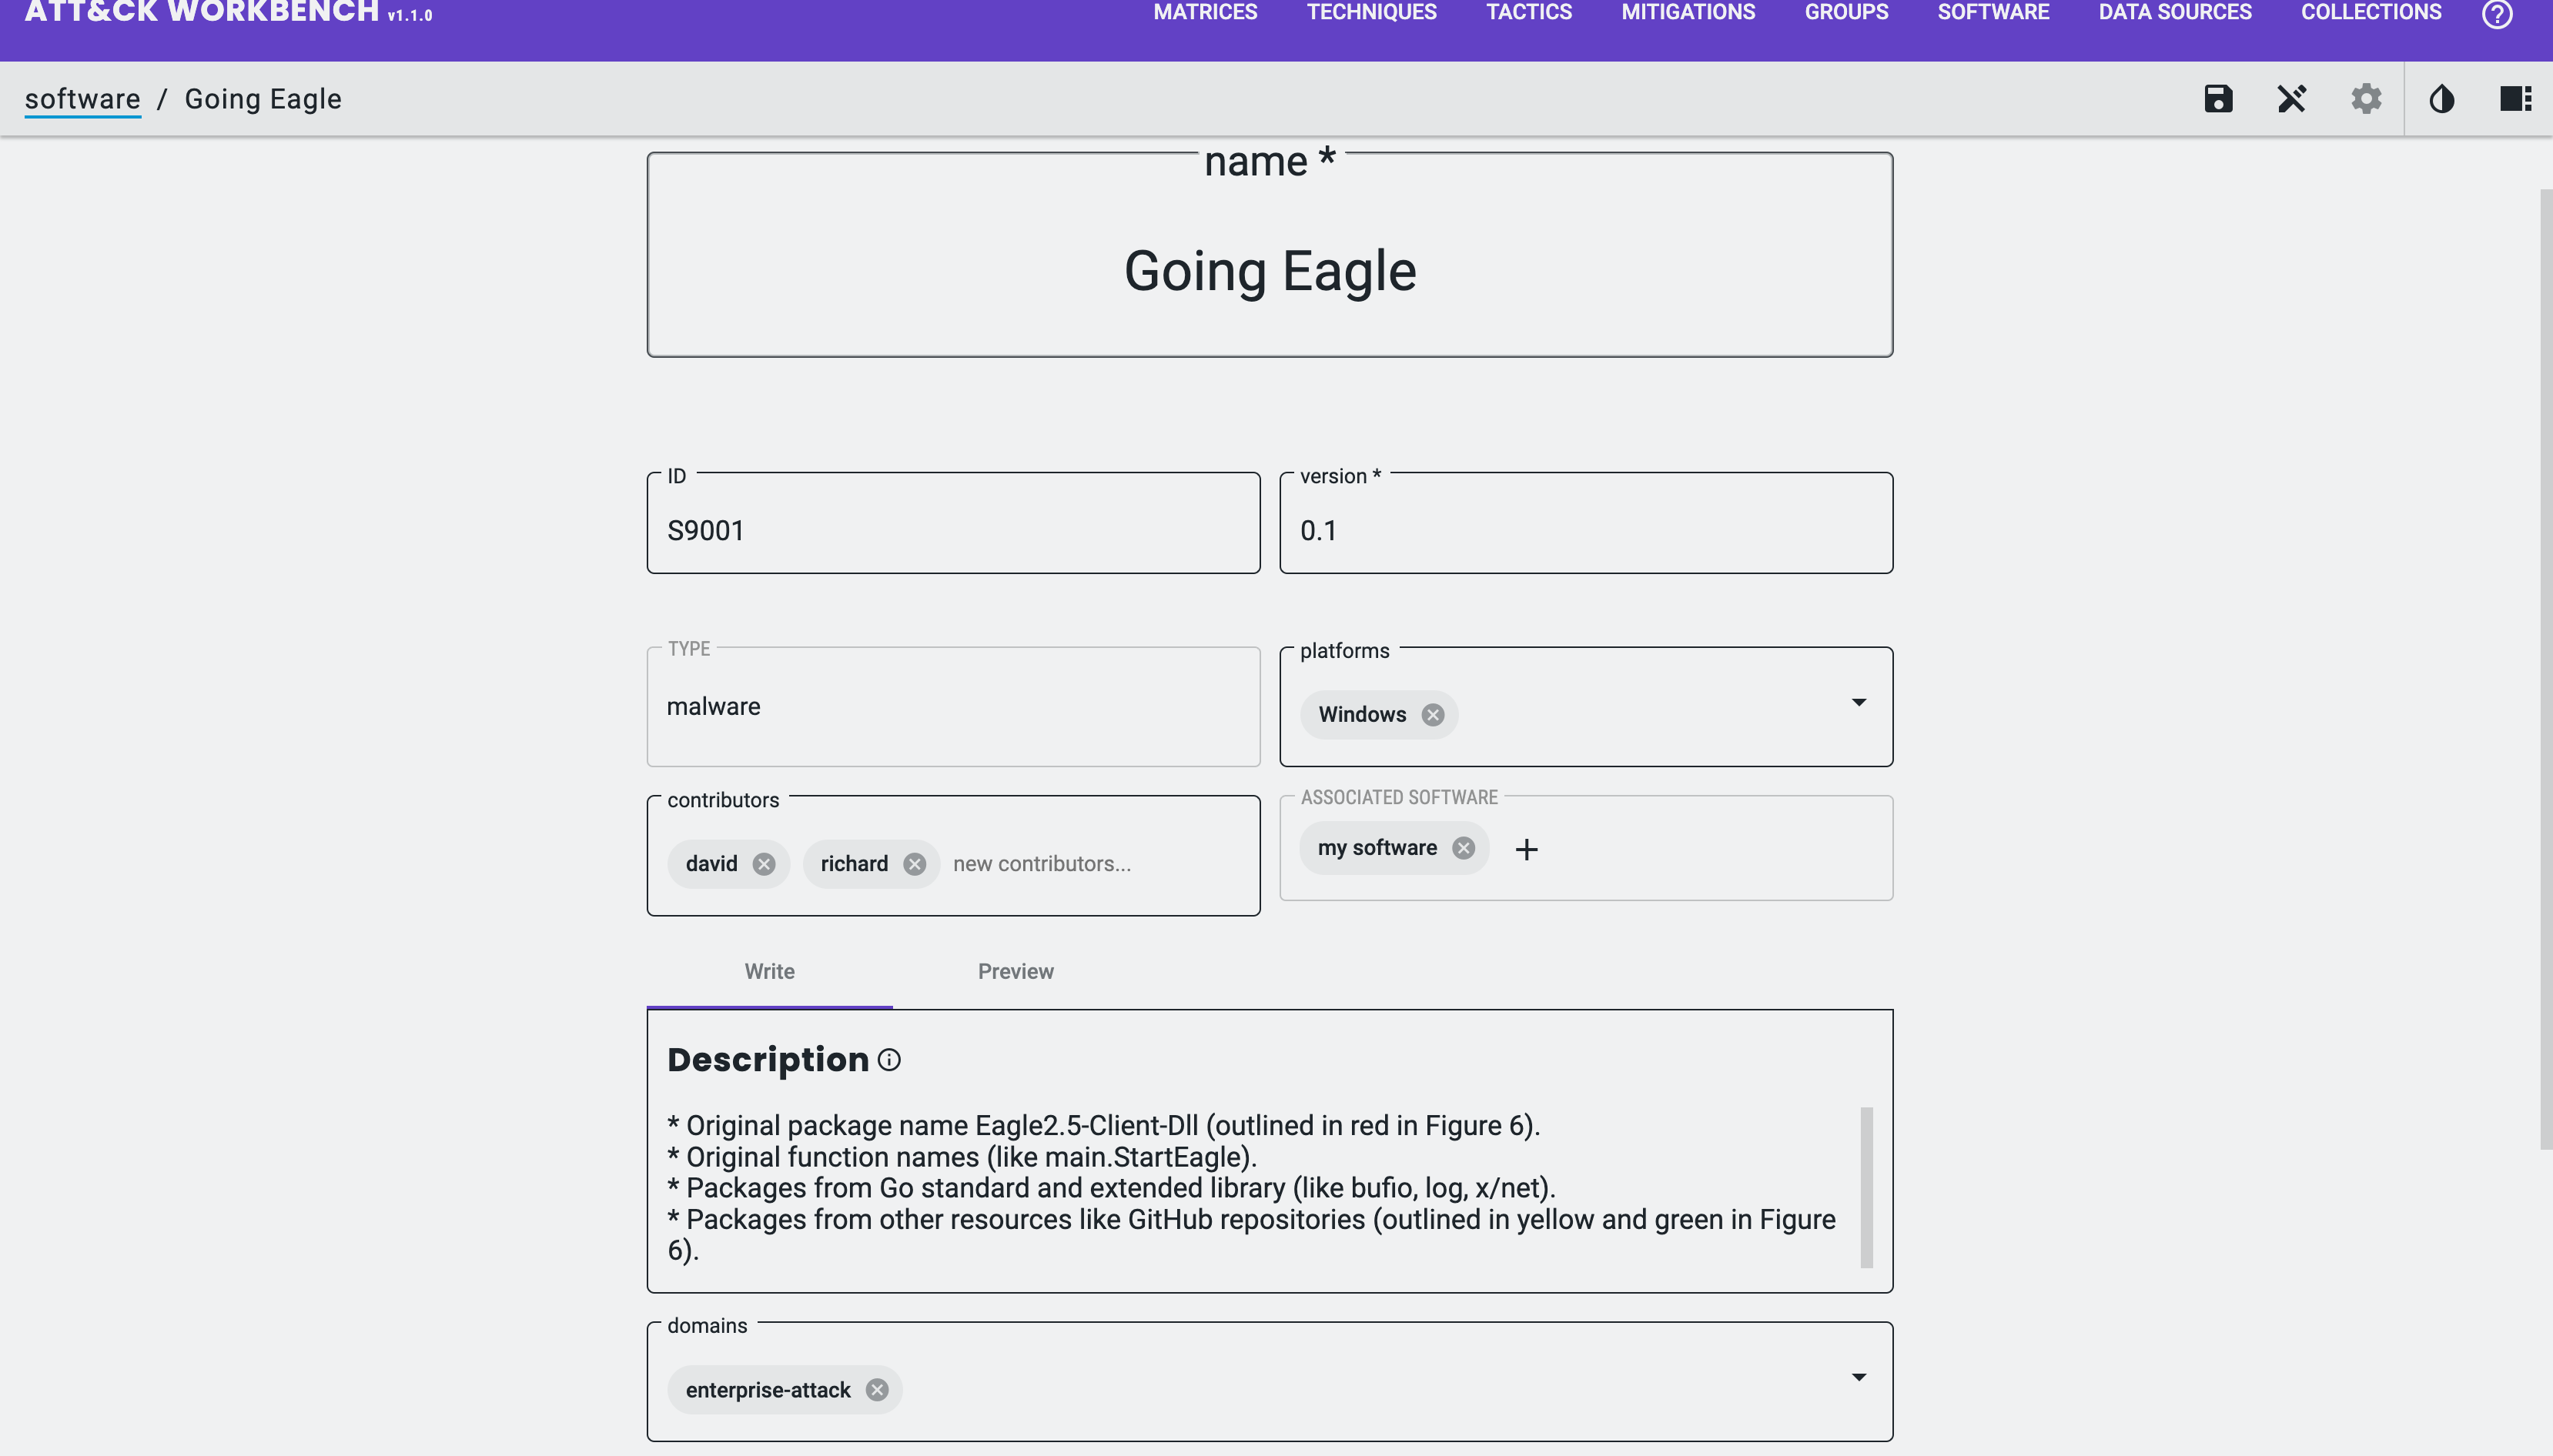
Task: Click the help question mark icon
Action: coord(2498,14)
